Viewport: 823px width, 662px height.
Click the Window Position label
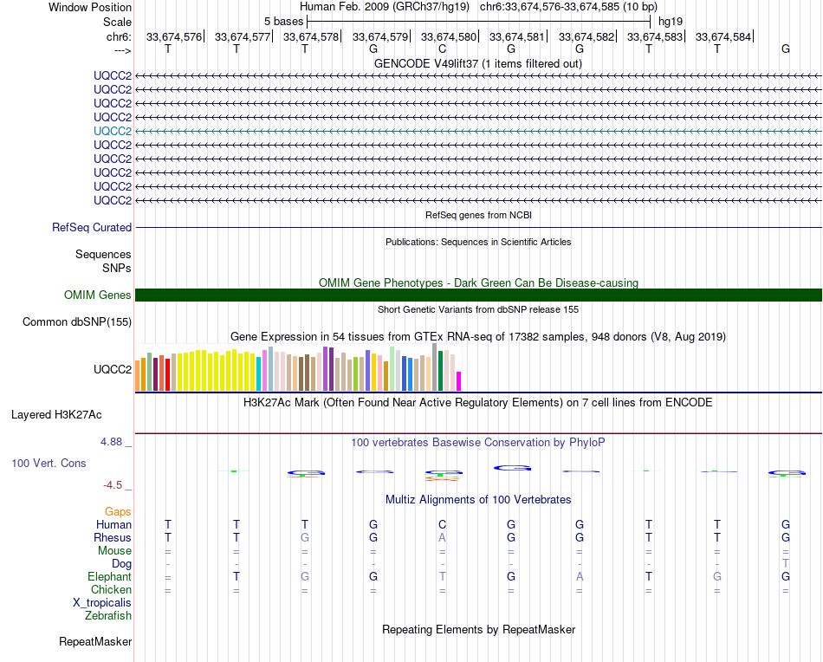90,7
